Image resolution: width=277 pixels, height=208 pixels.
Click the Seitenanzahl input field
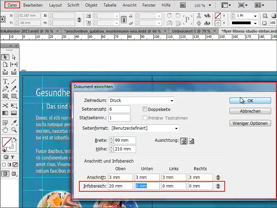[119, 109]
